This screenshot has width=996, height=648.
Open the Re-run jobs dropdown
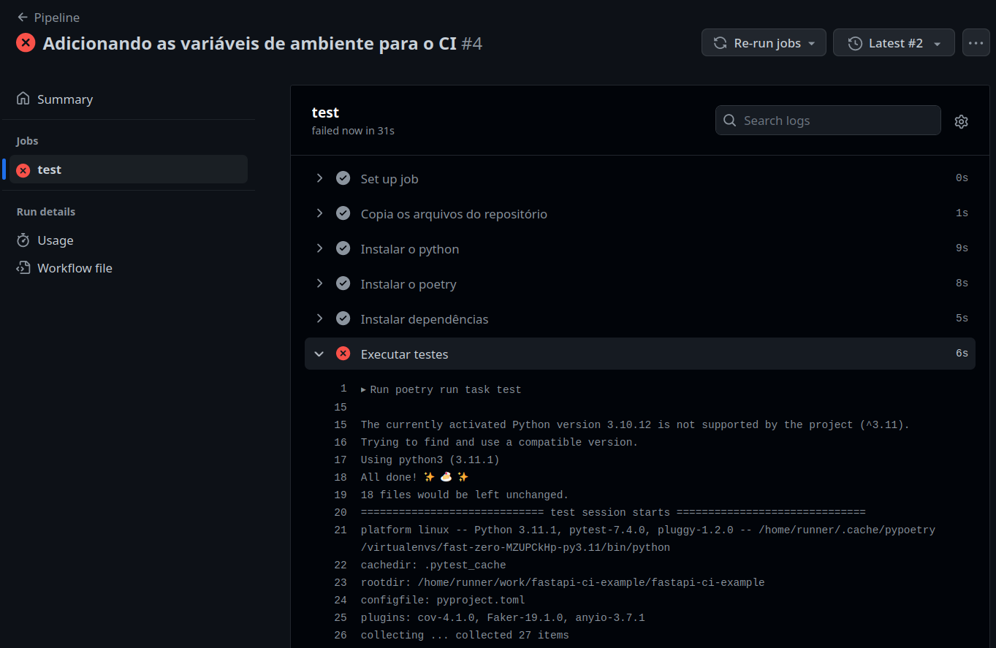[x=764, y=43]
